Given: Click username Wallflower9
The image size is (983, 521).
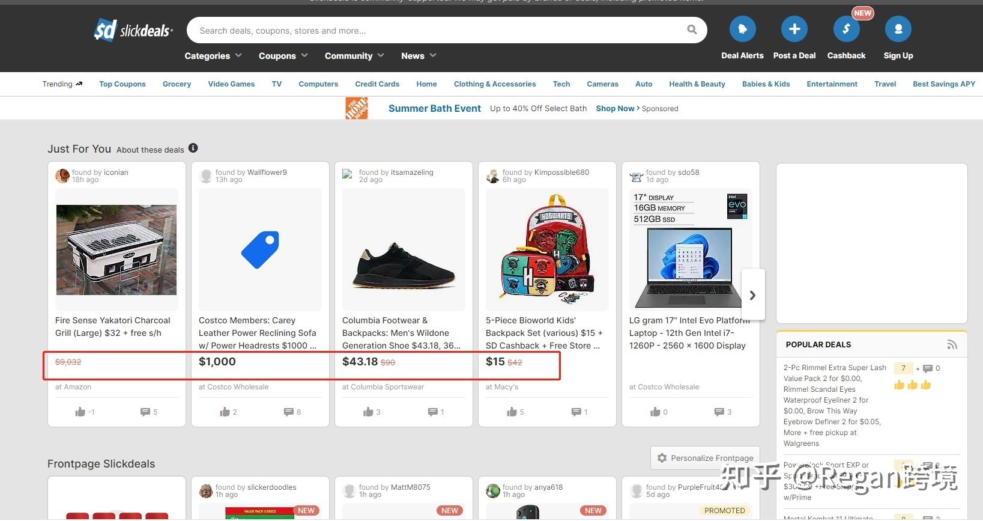Looking at the screenshot, I should 267,172.
